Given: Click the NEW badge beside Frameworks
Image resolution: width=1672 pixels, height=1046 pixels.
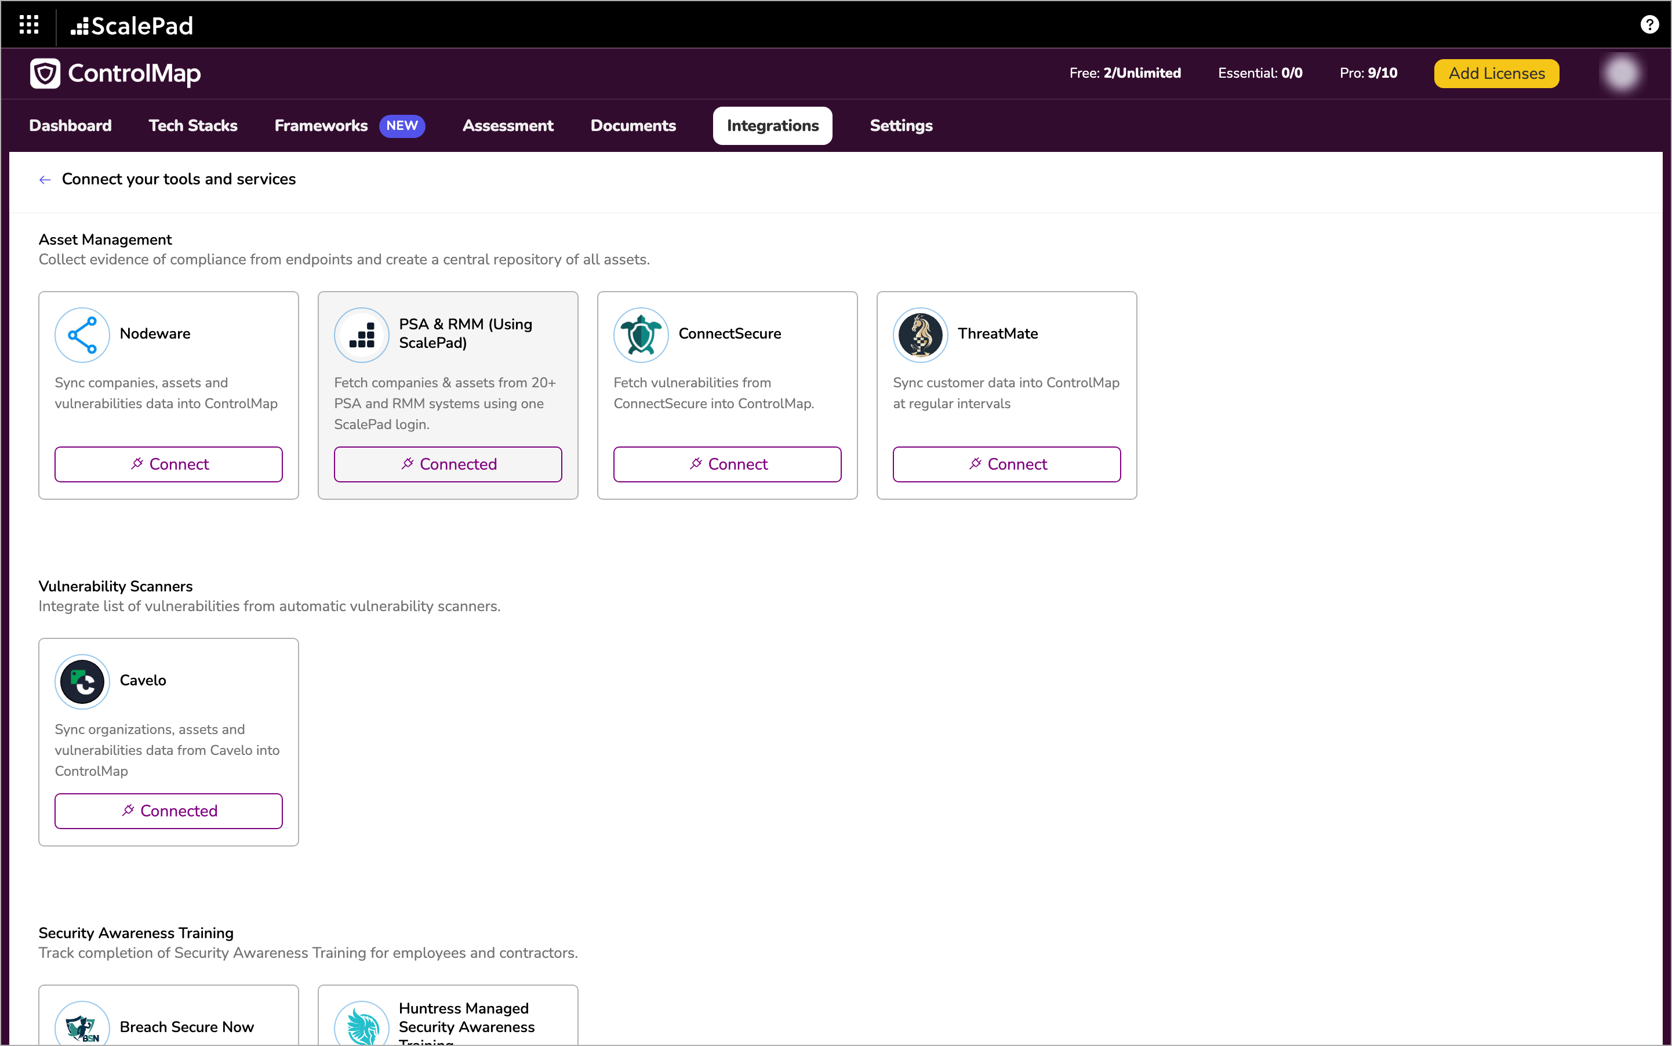Looking at the screenshot, I should (x=402, y=126).
